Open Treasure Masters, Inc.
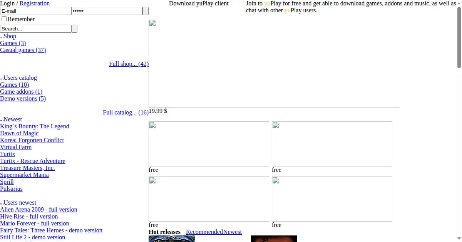Image resolution: width=462 pixels, height=242 pixels. pos(27,168)
